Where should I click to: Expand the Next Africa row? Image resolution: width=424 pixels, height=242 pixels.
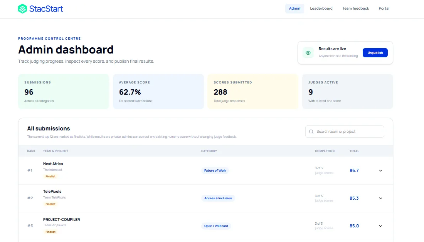click(x=380, y=170)
